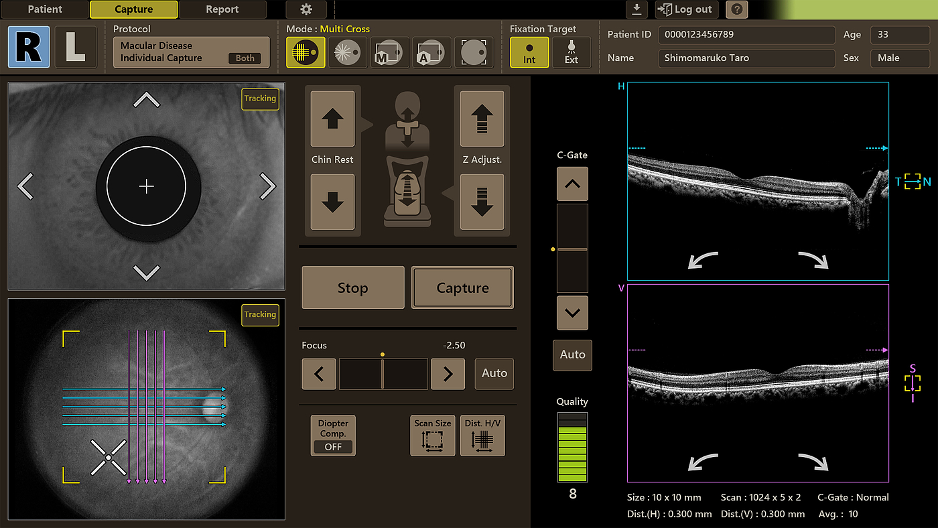Select the radial scan mode icon
Viewport: 938px width, 528px height.
point(348,52)
